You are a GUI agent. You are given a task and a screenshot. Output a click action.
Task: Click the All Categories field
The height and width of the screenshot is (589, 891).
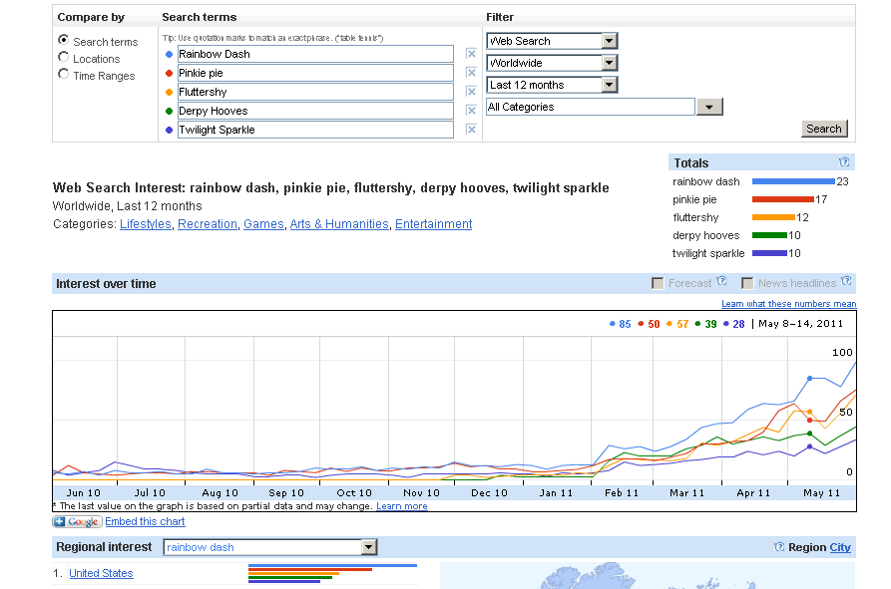(591, 107)
